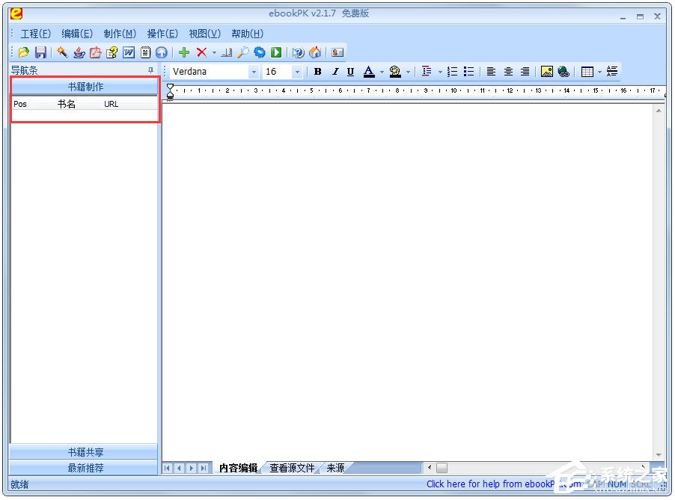Click the green plus add icon
Viewport: 675px width, 500px height.
tap(184, 52)
